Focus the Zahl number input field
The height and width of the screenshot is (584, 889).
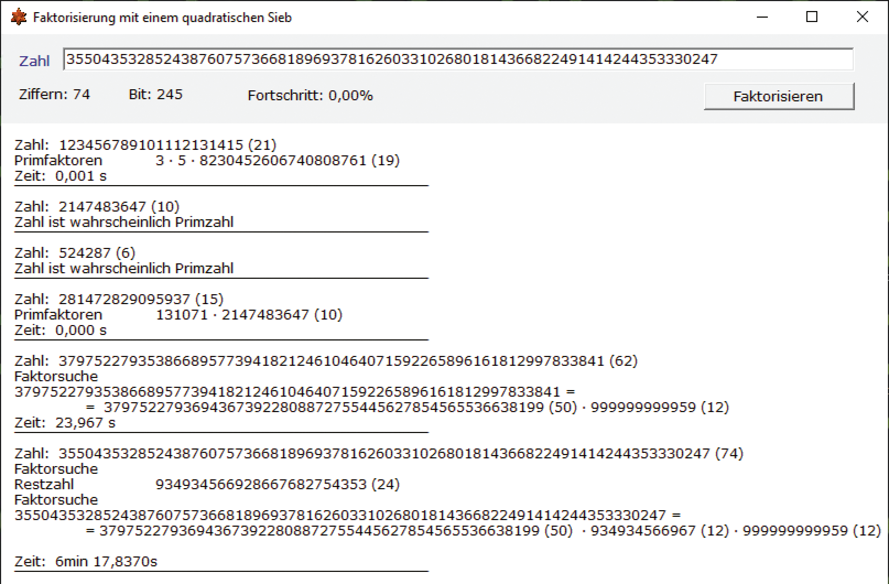pyautogui.click(x=458, y=60)
